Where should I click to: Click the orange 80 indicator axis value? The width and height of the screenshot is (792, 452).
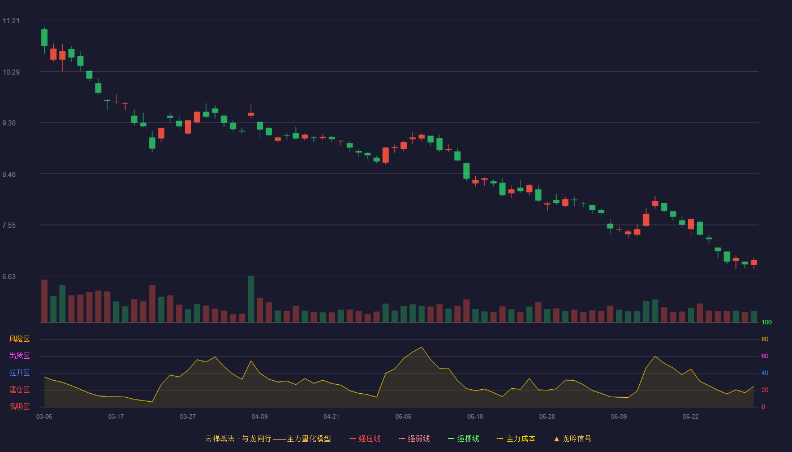click(x=765, y=339)
